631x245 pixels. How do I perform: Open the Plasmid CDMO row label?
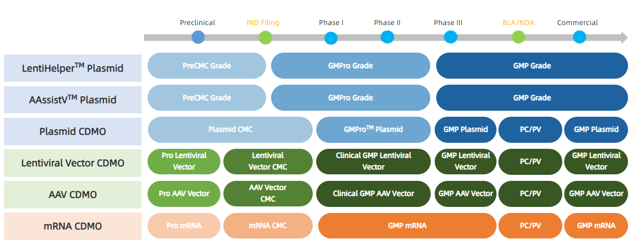coord(73,131)
